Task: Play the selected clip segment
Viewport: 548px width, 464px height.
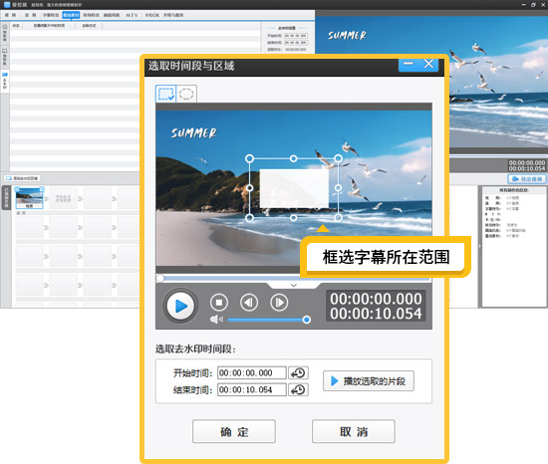Action: click(x=369, y=381)
